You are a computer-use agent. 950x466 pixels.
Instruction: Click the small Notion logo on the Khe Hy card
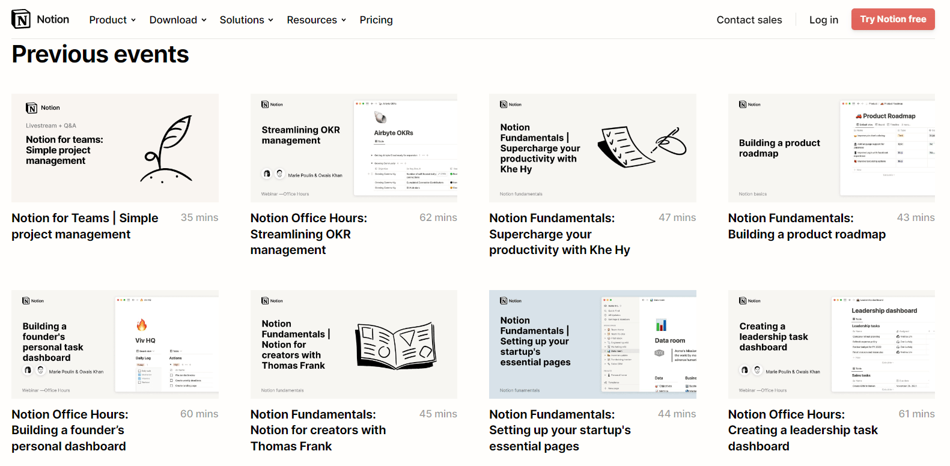coord(504,104)
